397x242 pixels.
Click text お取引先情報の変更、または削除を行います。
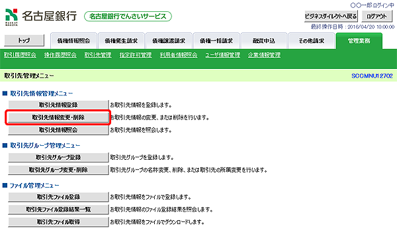coord(160,118)
